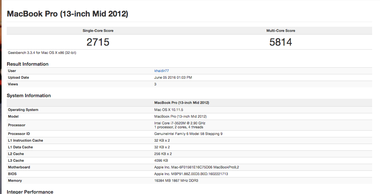Click the Multi-Core Score header
The width and height of the screenshot is (380, 194).
[x=280, y=31]
